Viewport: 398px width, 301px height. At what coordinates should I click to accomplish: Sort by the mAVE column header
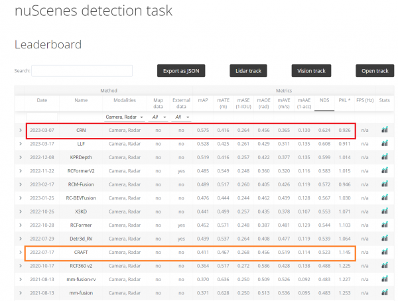coord(284,103)
